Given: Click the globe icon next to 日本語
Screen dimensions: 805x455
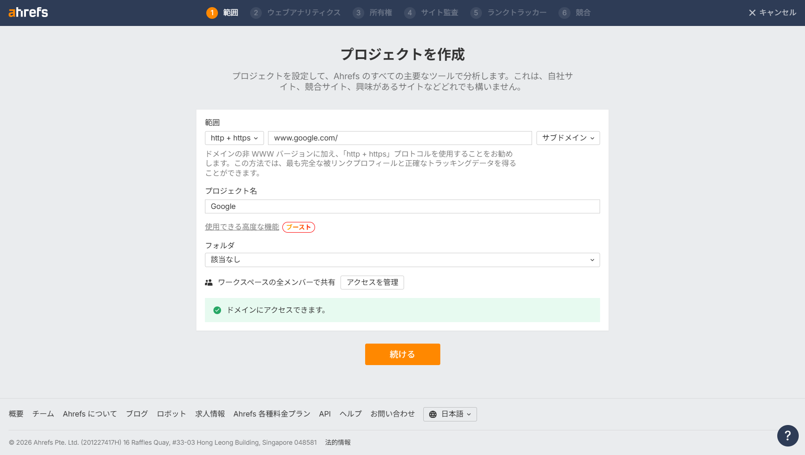Looking at the screenshot, I should coord(433,414).
